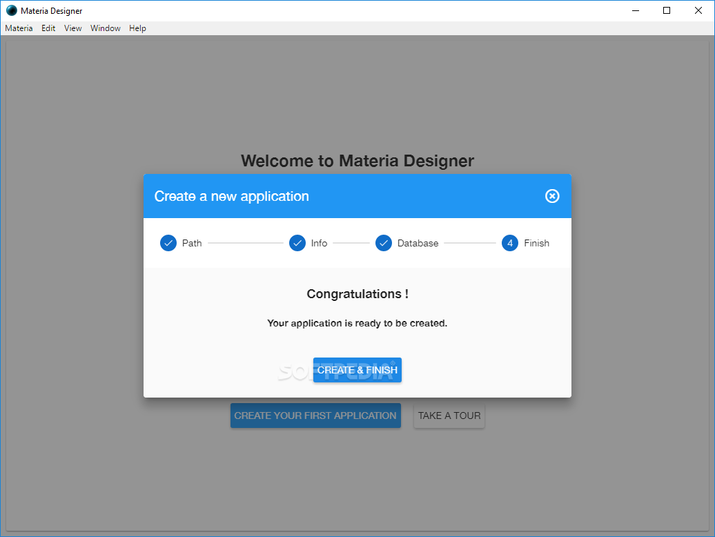Click 'Your application is ready to be created.' text
This screenshot has height=537, width=715.
tap(357, 323)
